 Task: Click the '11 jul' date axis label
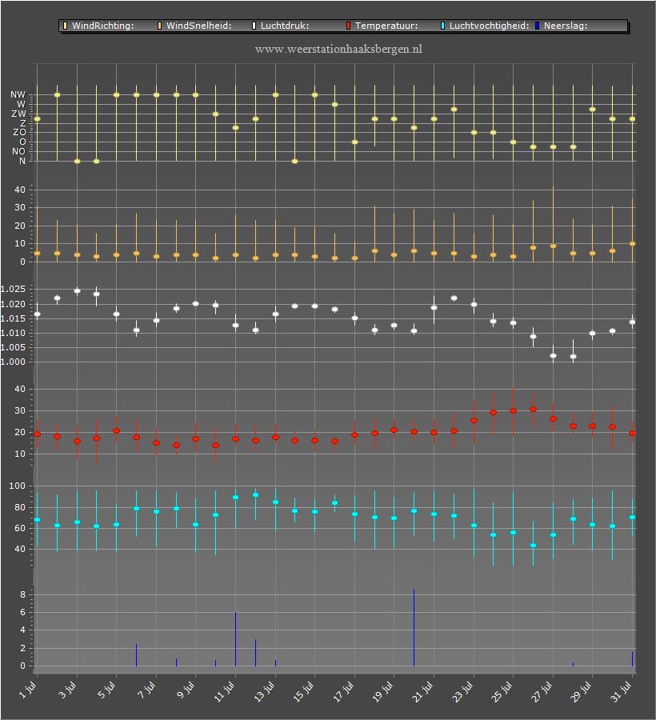[x=225, y=692]
